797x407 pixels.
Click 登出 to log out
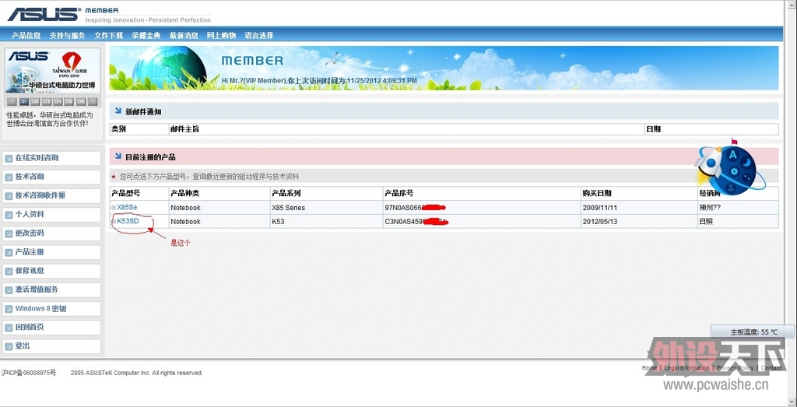point(51,346)
